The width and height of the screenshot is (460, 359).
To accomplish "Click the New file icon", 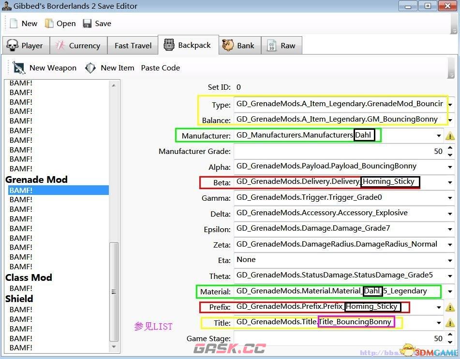I will [14, 24].
